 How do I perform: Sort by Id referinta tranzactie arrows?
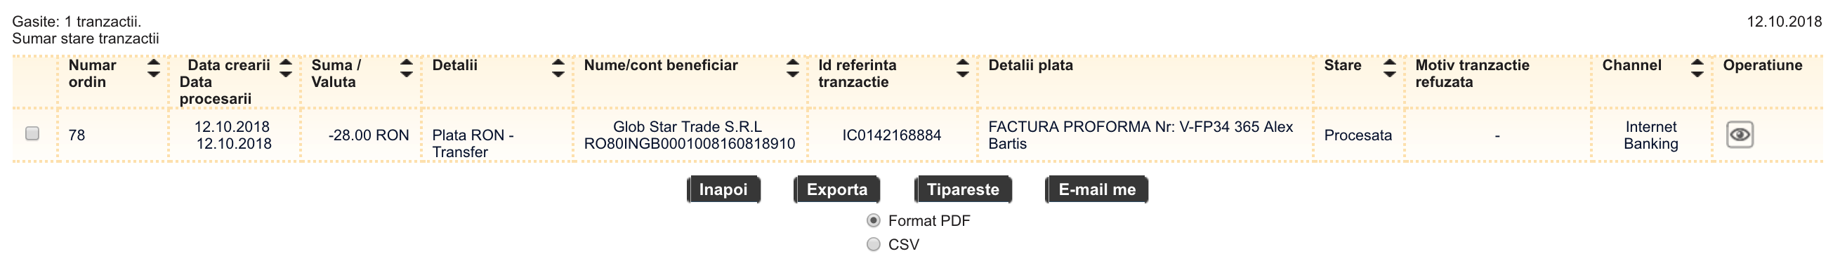point(962,68)
